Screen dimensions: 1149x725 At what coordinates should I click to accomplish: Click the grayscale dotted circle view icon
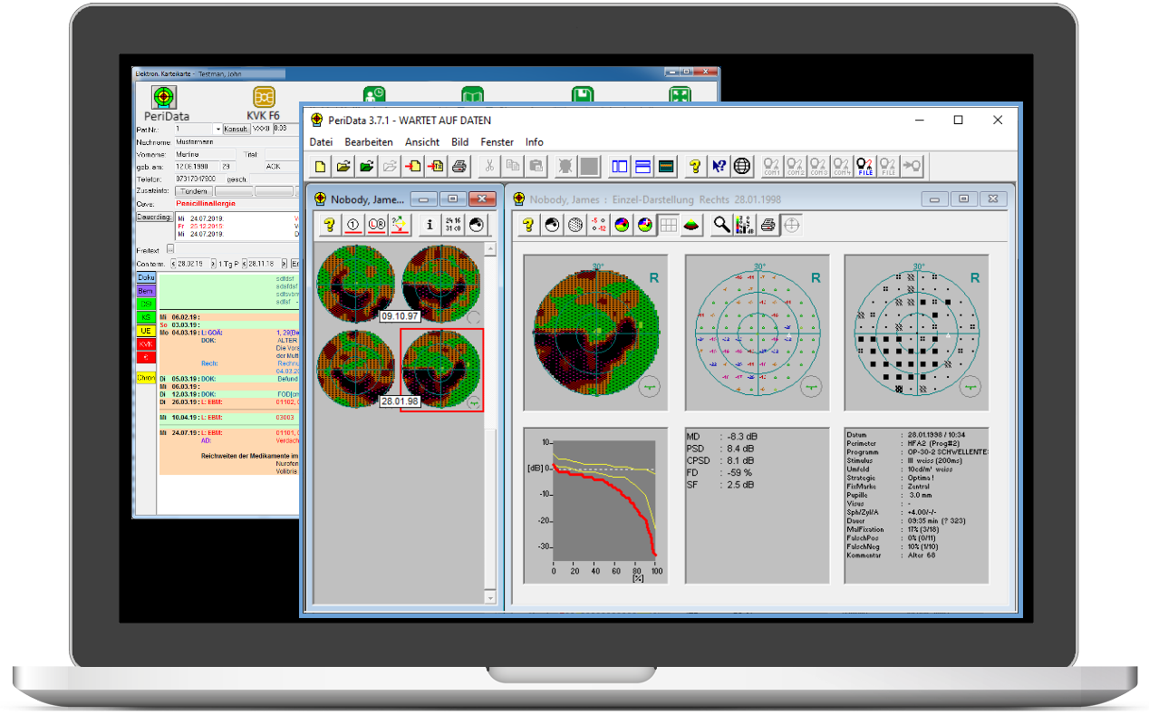(x=575, y=225)
